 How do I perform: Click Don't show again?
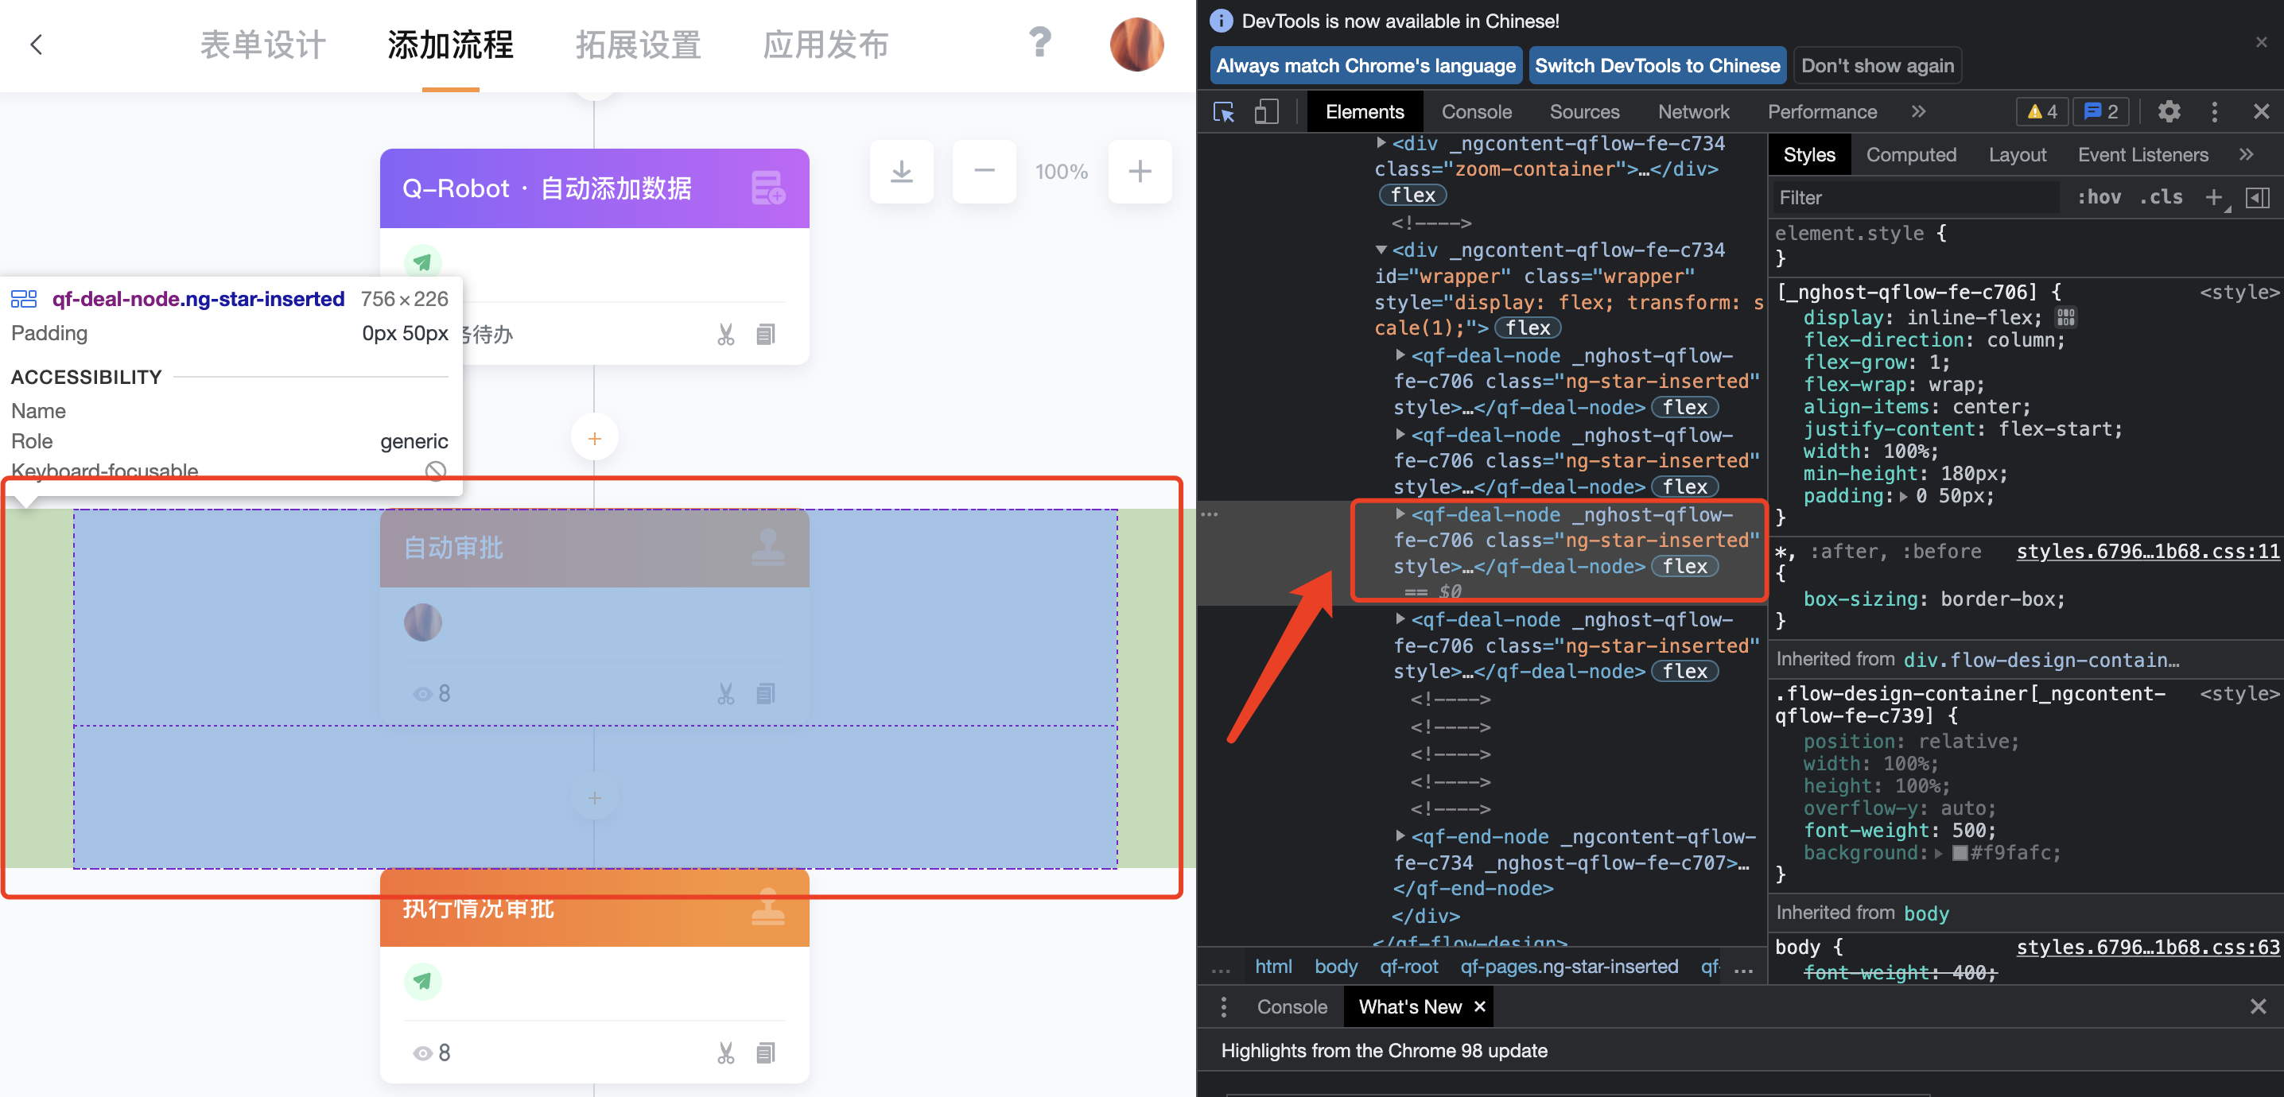click(x=1877, y=65)
